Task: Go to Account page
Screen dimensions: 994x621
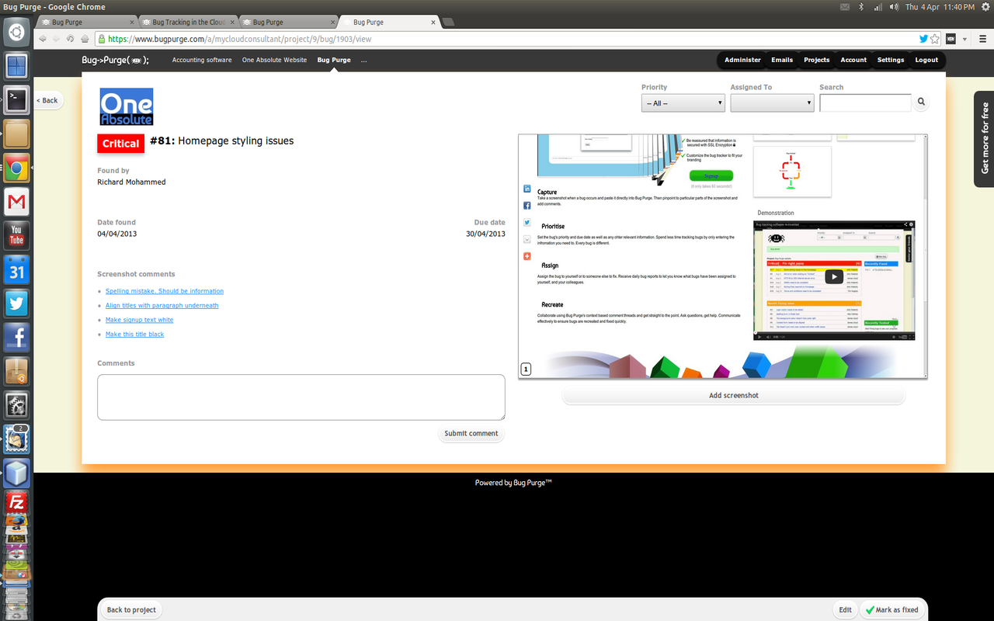Action: point(853,60)
